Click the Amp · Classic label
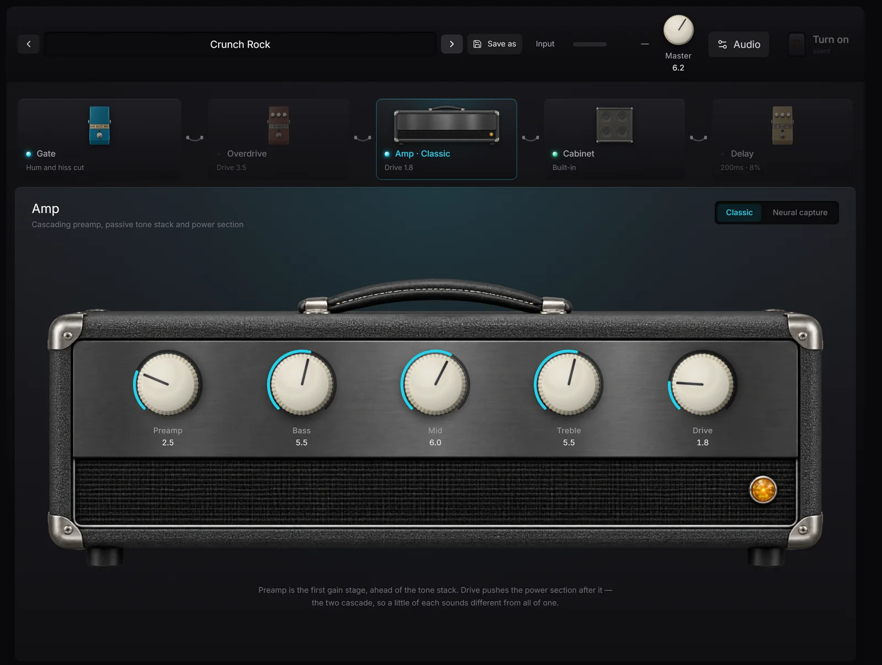This screenshot has width=882, height=665. click(422, 154)
